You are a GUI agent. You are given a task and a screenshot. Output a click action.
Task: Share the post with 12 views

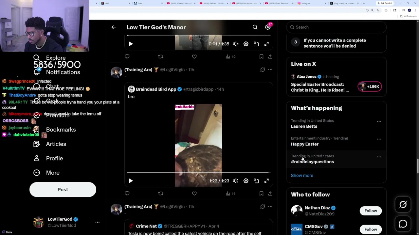[270, 56]
